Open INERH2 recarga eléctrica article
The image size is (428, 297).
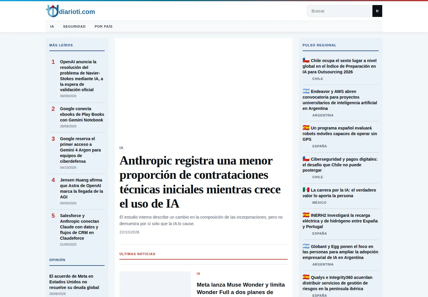point(340,221)
